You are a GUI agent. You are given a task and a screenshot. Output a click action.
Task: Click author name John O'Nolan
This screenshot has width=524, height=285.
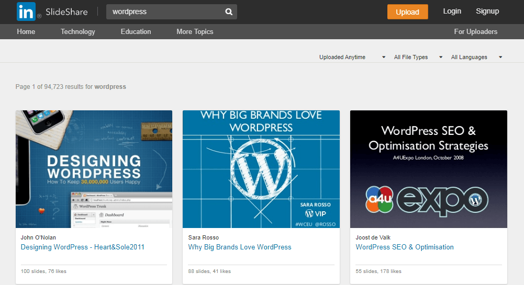point(38,237)
